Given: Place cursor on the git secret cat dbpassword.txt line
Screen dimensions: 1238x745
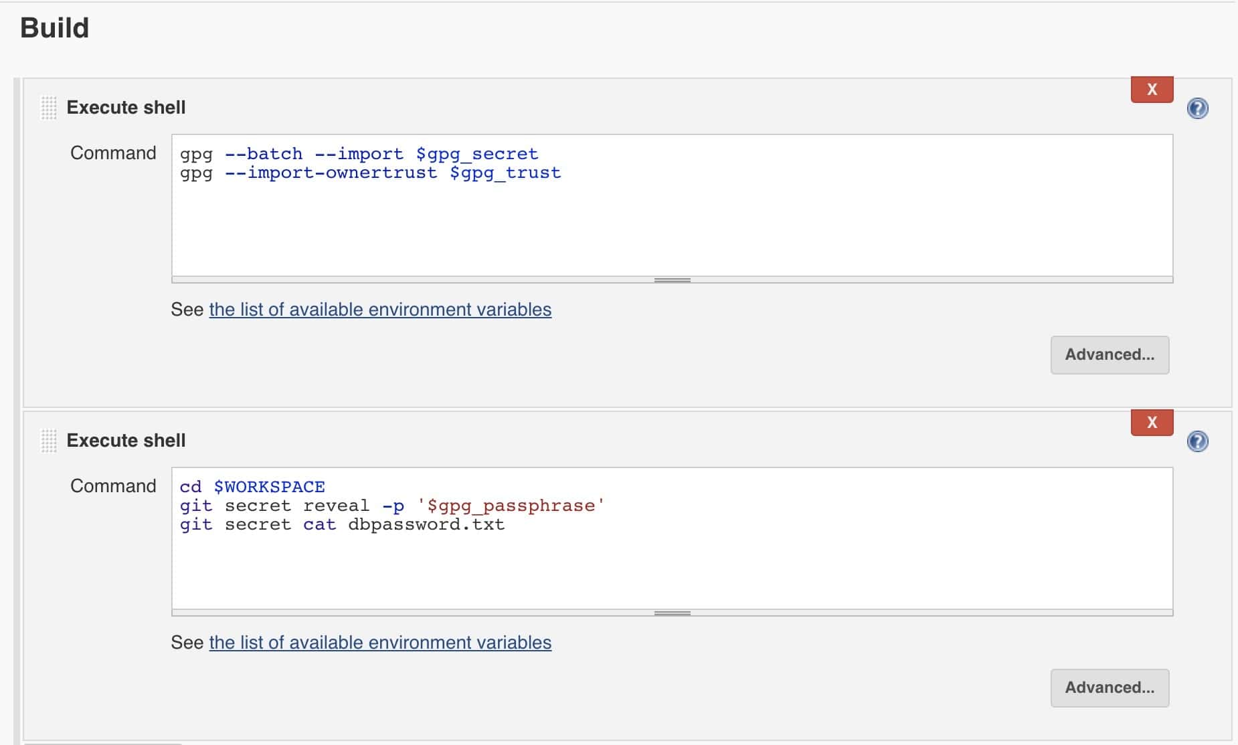Looking at the screenshot, I should (x=342, y=524).
